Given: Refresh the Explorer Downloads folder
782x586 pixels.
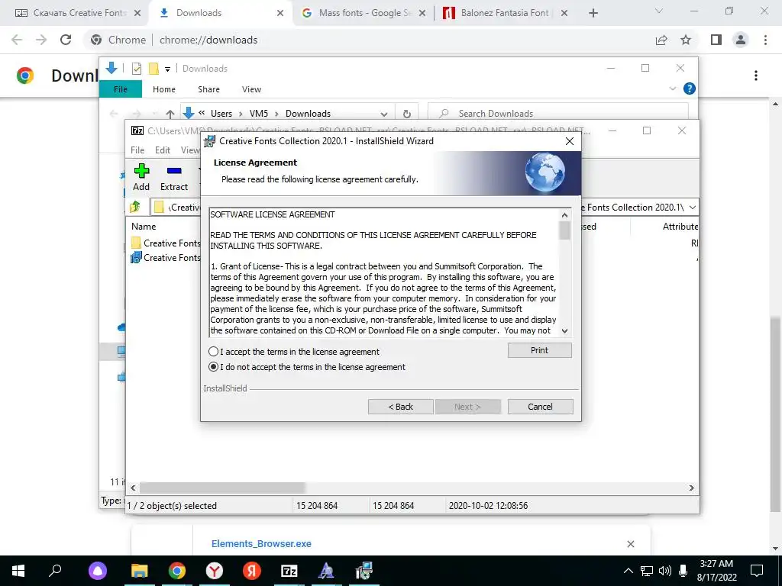Looking at the screenshot, I should 407,114.
